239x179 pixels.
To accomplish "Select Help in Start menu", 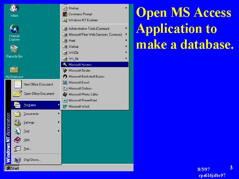I will pyautogui.click(x=36, y=140).
